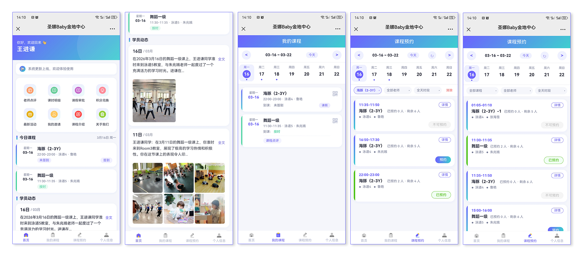Open the purple 请假审批 icon
The width and height of the screenshot is (587, 256).
78,90
